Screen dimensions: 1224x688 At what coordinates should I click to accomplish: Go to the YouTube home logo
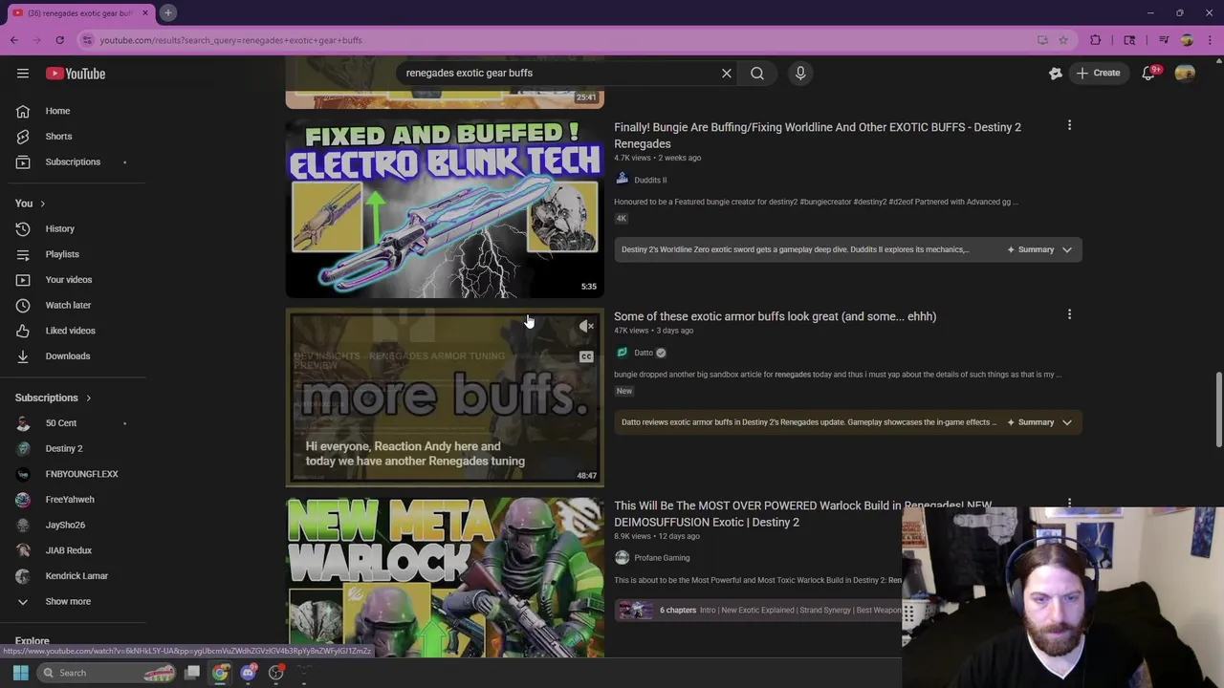click(x=75, y=74)
